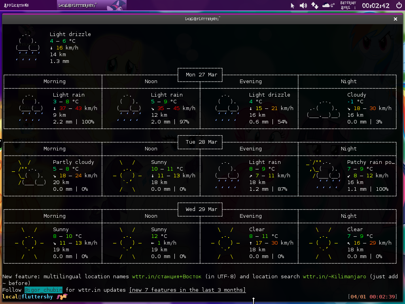The height and width of the screenshot is (304, 405).
Task: Close the terminal window with X
Action: [396, 19]
